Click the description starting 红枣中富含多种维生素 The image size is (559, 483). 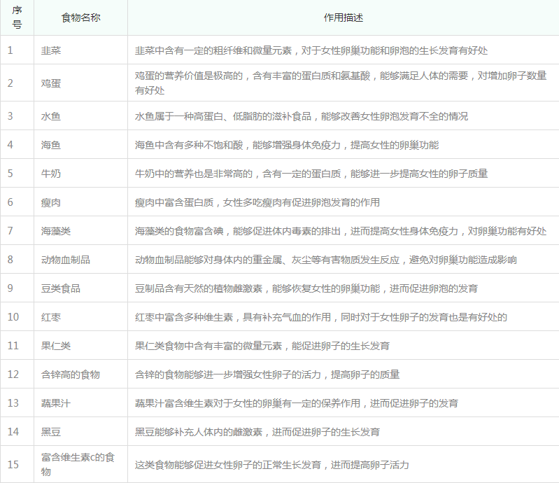[x=321, y=317]
